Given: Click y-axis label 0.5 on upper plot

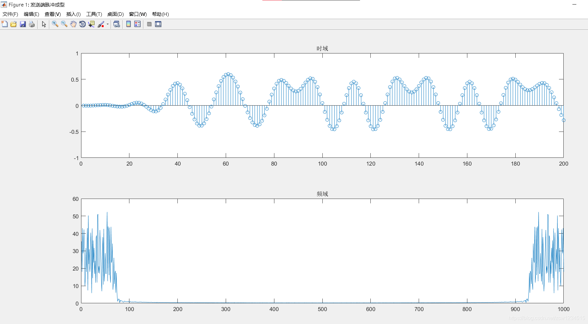Looking at the screenshot, I should pos(75,80).
